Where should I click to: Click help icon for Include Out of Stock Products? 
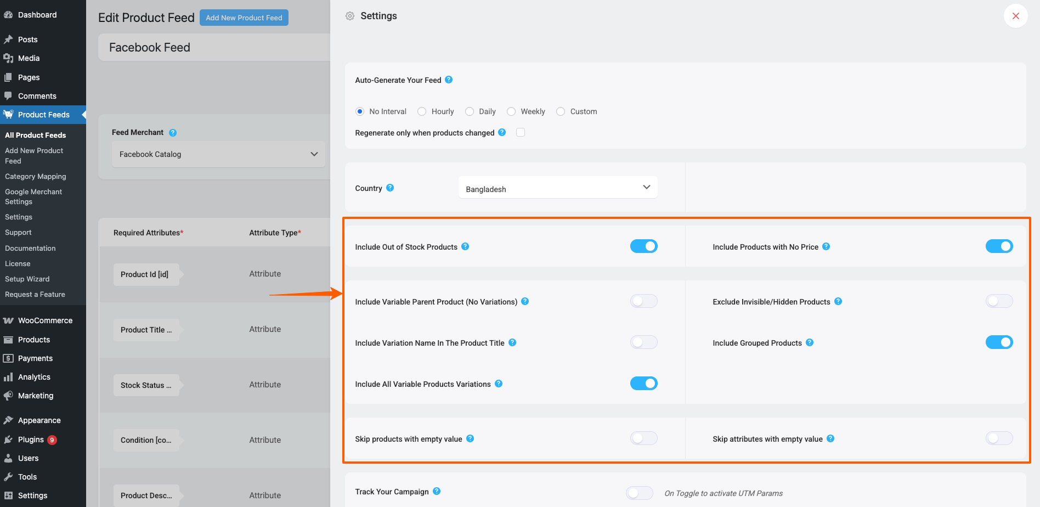tap(465, 246)
